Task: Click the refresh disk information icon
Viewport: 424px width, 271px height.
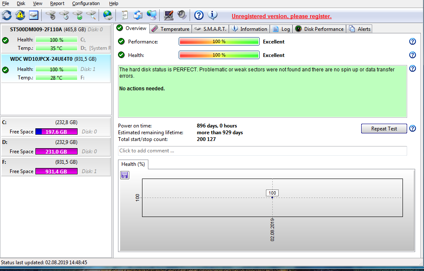Action: (7, 15)
